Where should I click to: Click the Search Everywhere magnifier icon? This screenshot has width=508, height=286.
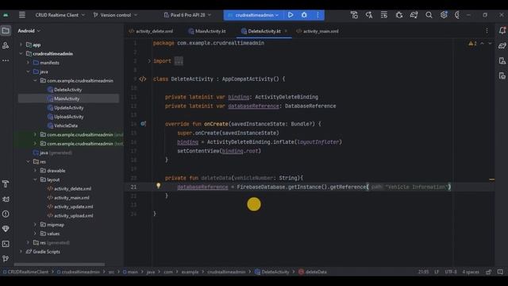[429, 15]
